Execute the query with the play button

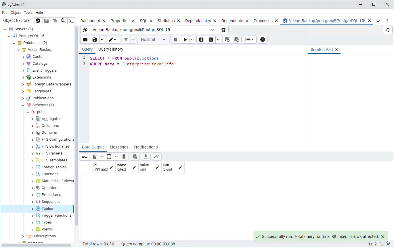[x=185, y=40]
